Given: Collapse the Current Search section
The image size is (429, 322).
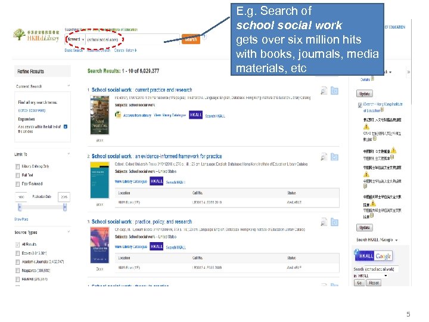Looking at the screenshot, I should (69, 86).
